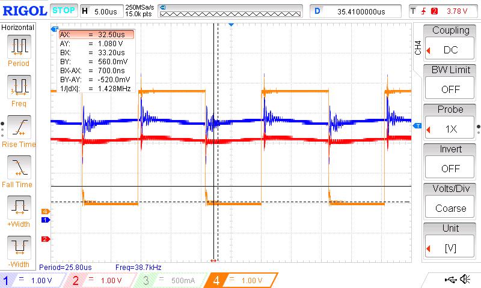Click the BY-AY -520.0mV delta readout

pyautogui.click(x=96, y=80)
